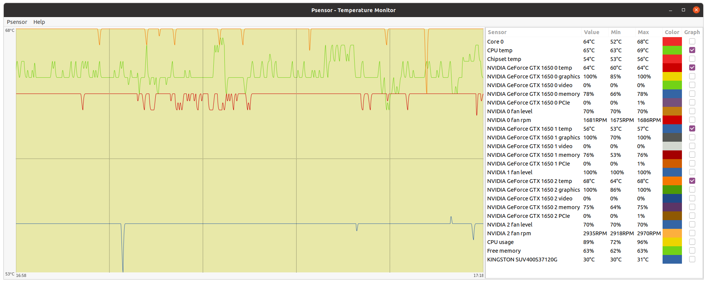Viewport: 707px width, 283px height.
Task: Maximize the Psensor window
Action: [x=683, y=10]
